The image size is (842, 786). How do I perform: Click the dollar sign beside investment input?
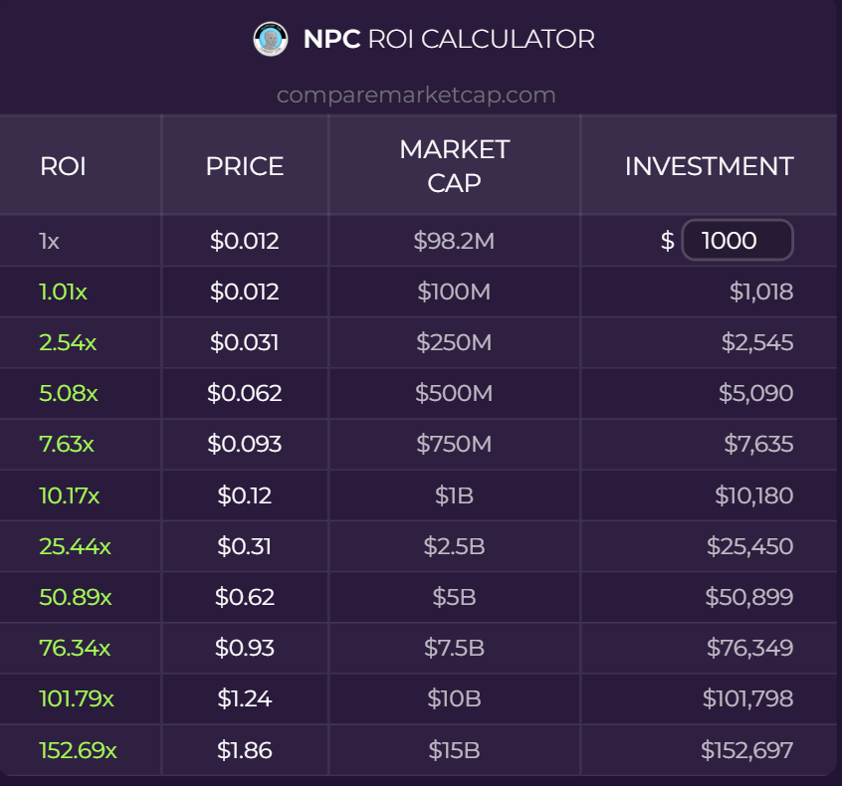[668, 241]
